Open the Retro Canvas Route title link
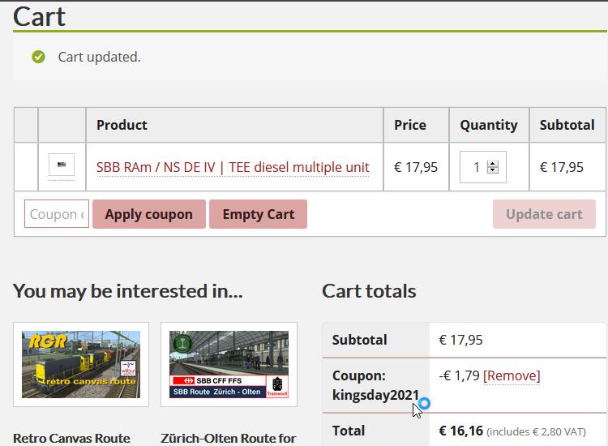Screen dimensions: 608x446 pyautogui.click(x=71, y=438)
